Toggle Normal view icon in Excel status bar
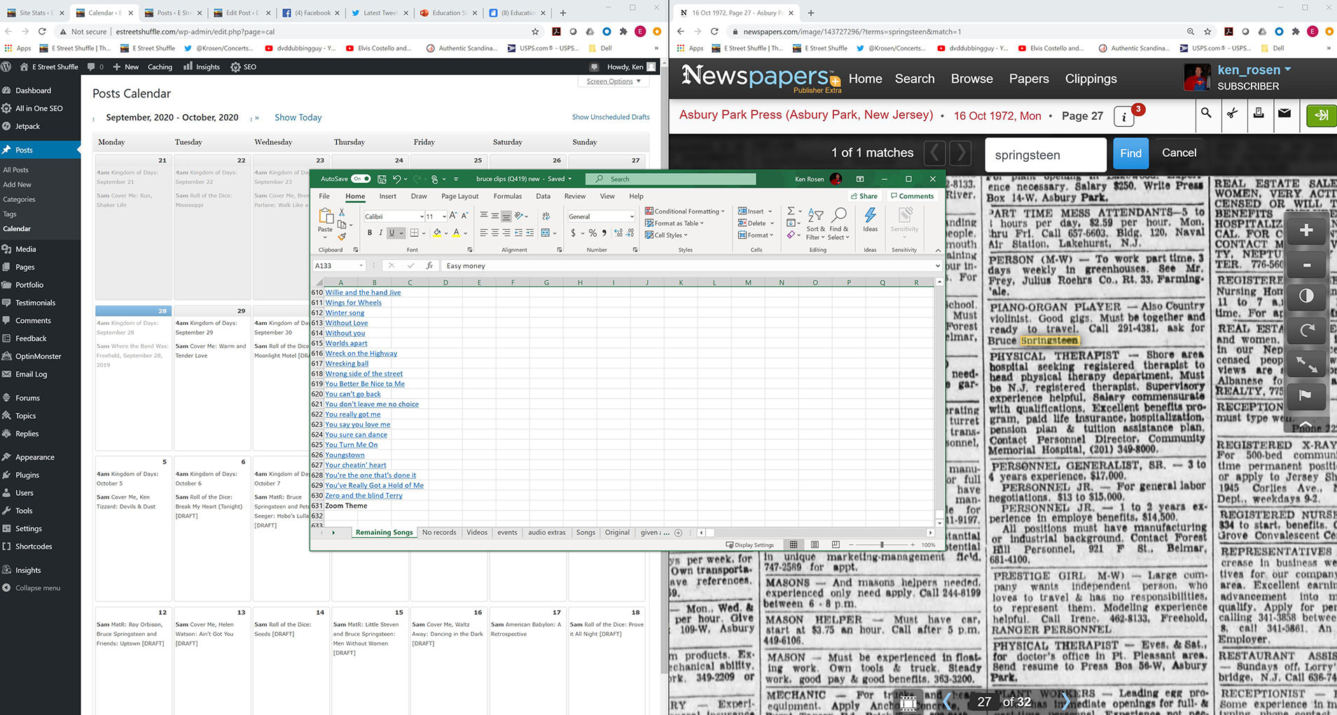 (x=794, y=544)
